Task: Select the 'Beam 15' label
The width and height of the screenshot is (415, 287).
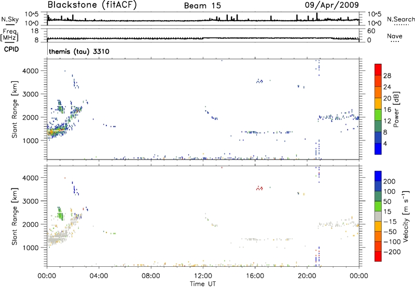Action: (202, 6)
